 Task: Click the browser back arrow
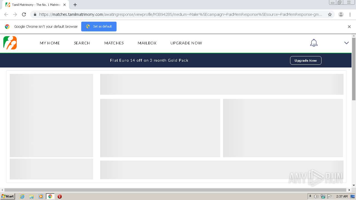tap(6, 14)
